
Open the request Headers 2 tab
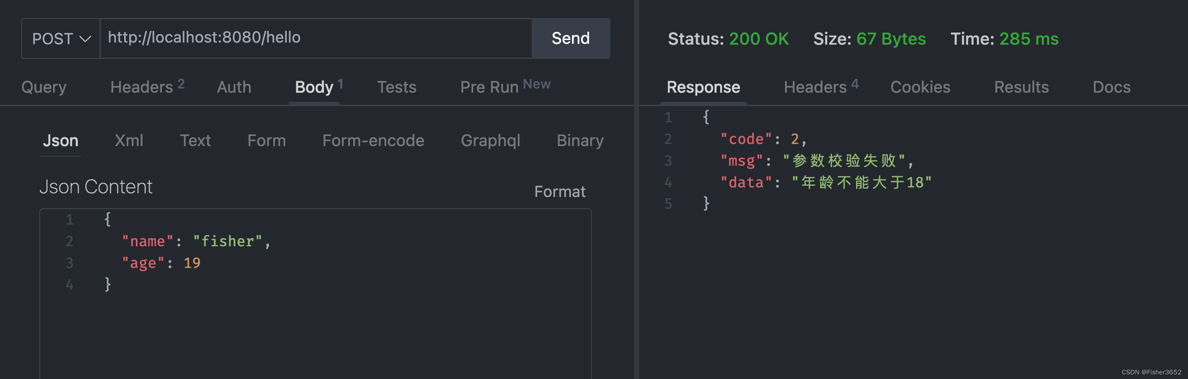coord(147,86)
